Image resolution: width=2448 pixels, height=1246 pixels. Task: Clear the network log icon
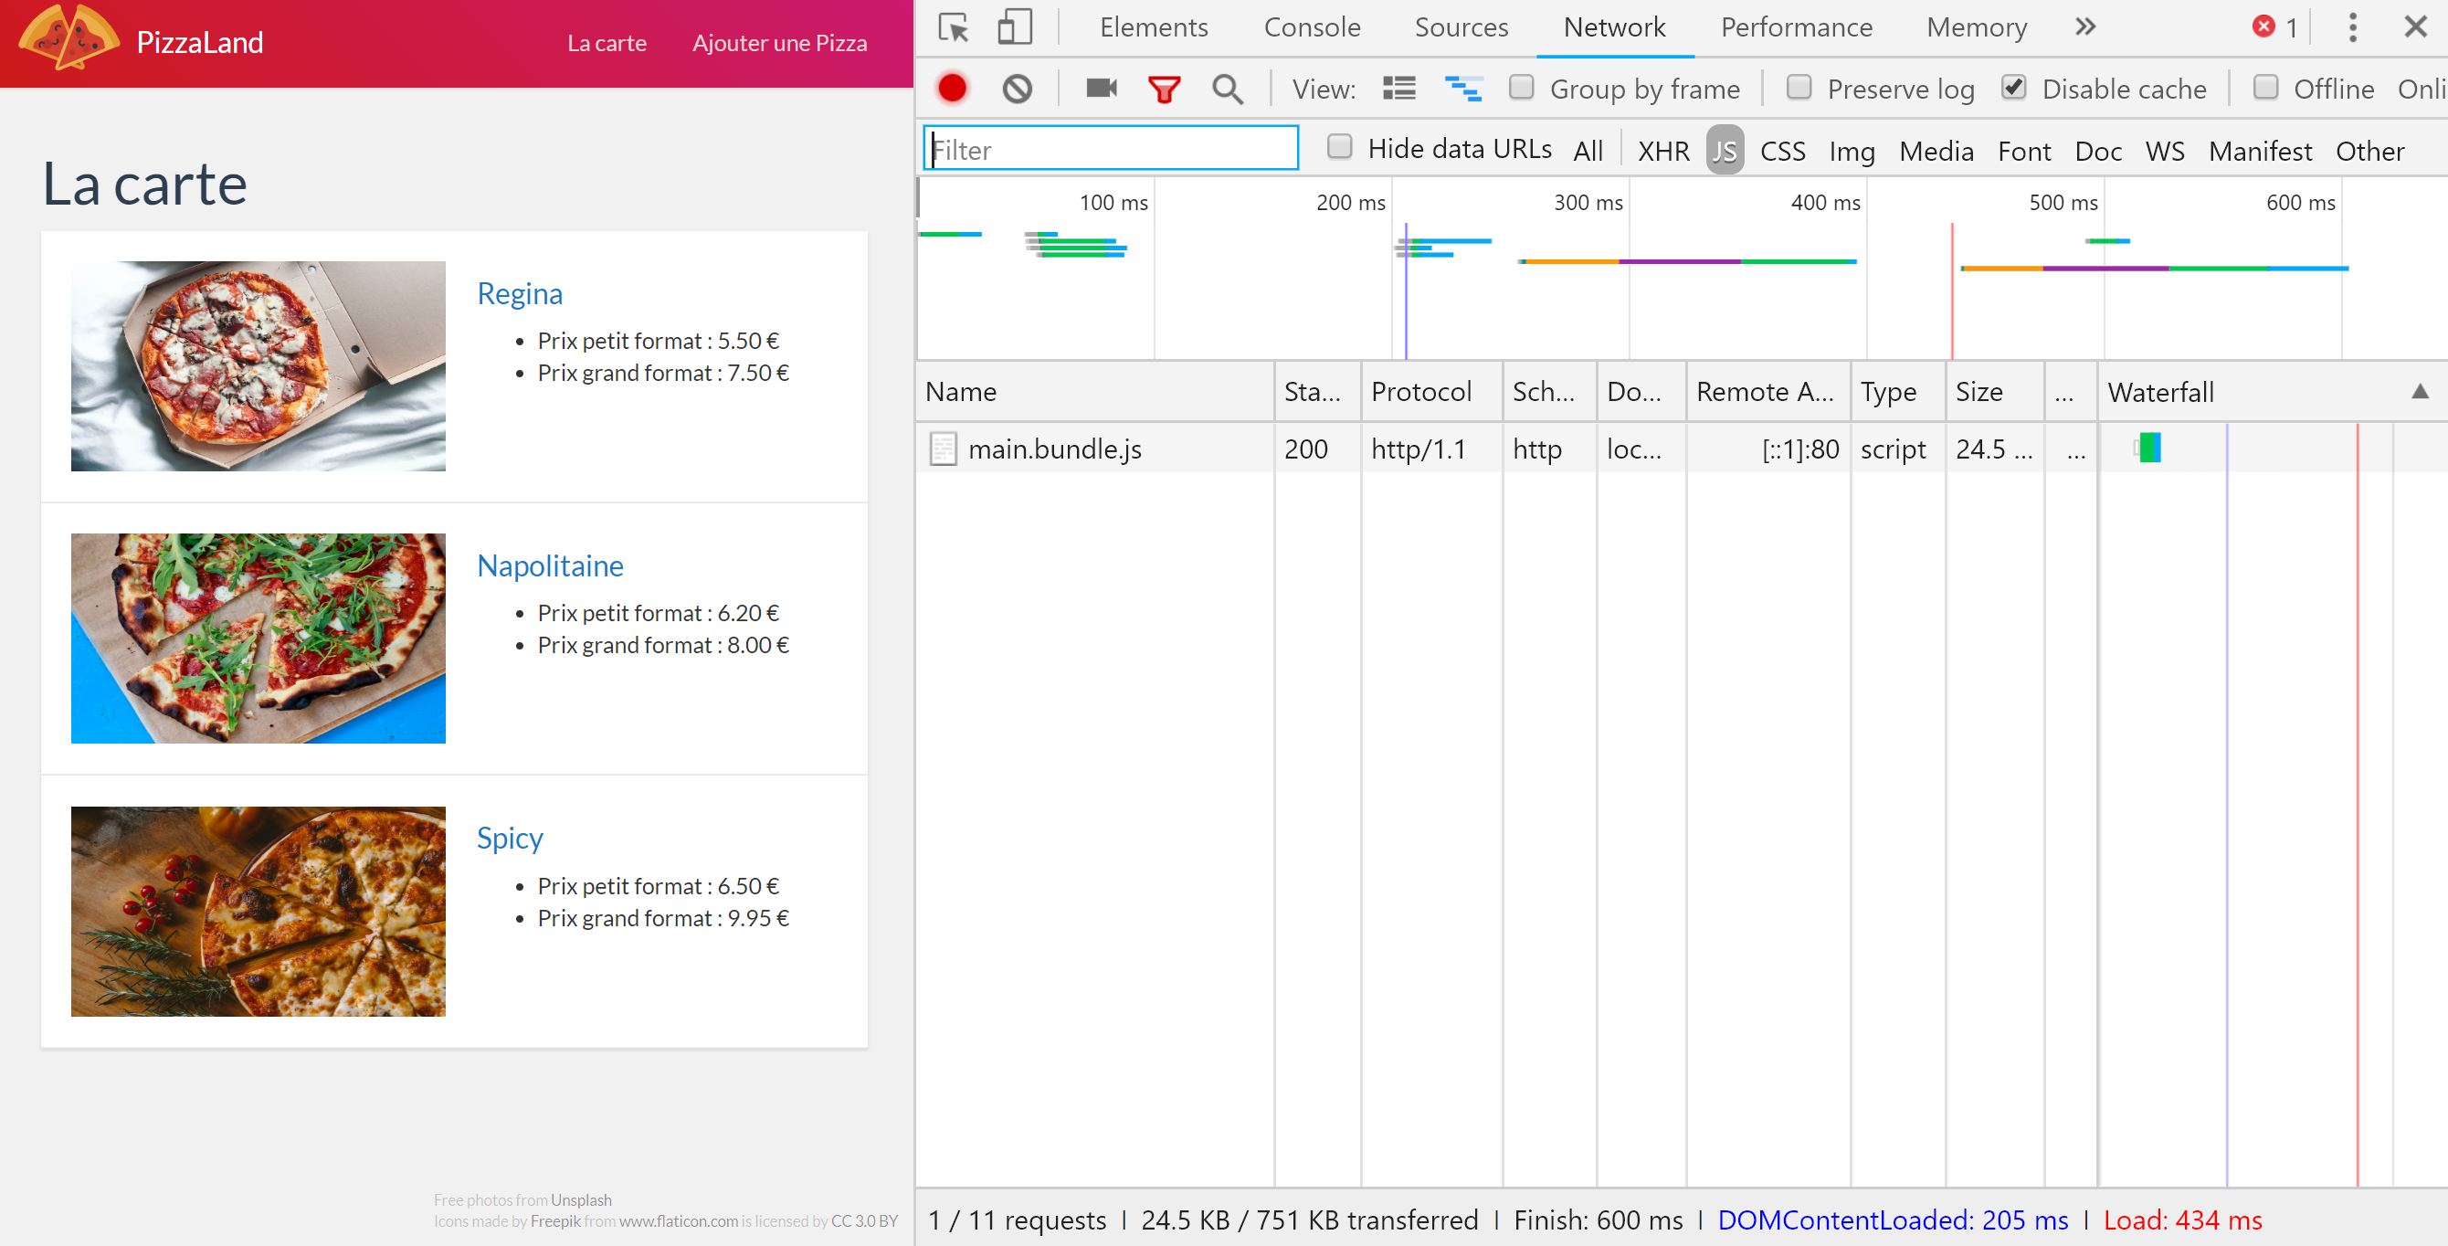click(x=1017, y=89)
